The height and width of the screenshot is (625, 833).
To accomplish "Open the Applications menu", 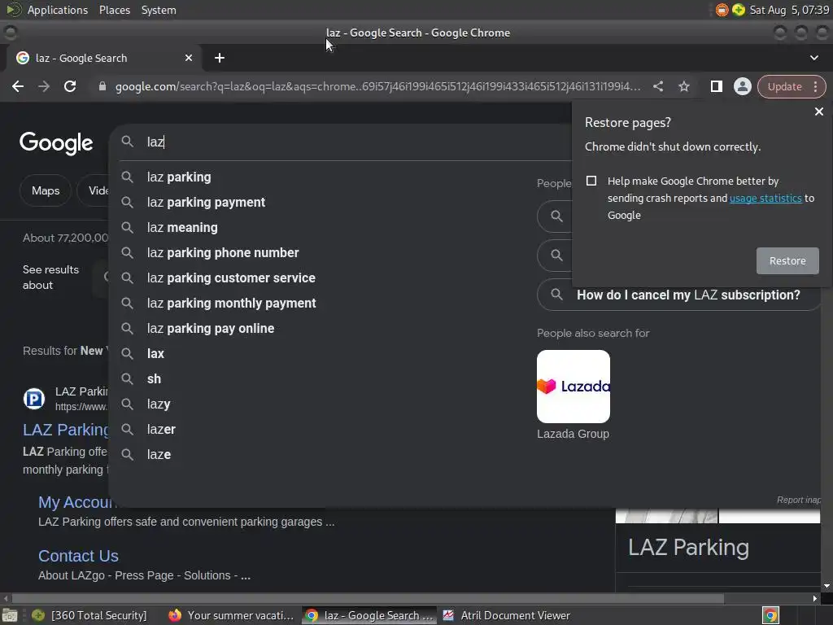I will point(58,10).
